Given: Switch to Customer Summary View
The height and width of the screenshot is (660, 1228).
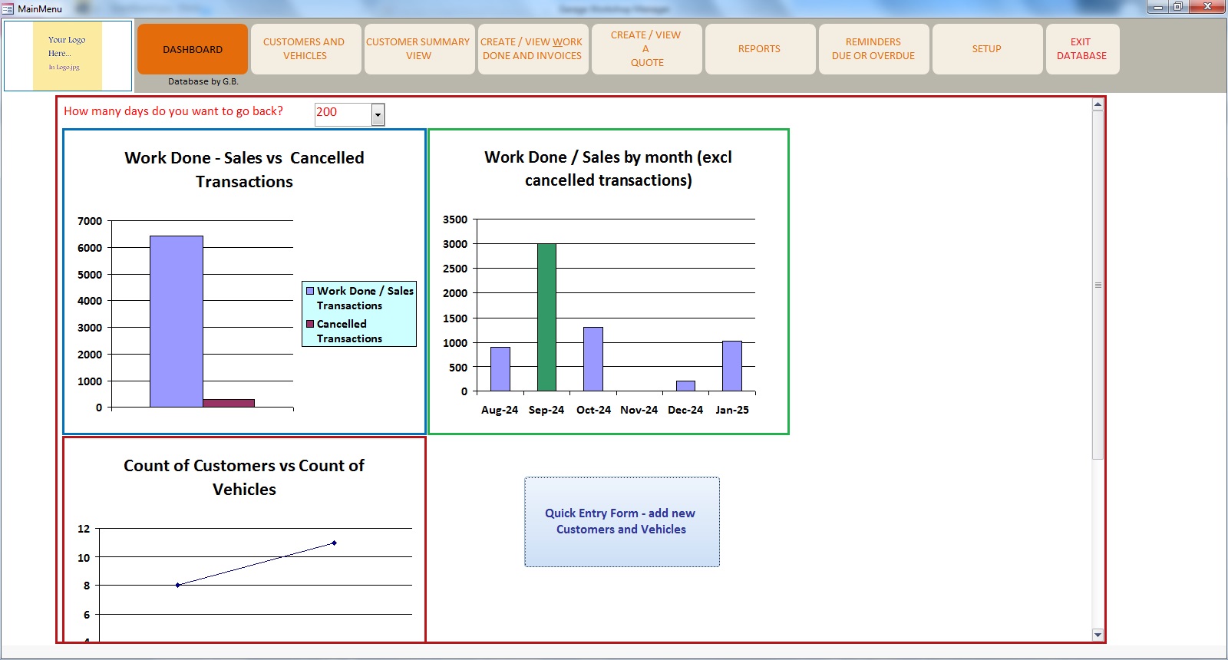Looking at the screenshot, I should [418, 49].
